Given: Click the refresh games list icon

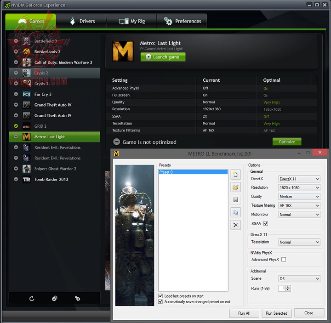Looking at the screenshot, I should tap(32, 298).
